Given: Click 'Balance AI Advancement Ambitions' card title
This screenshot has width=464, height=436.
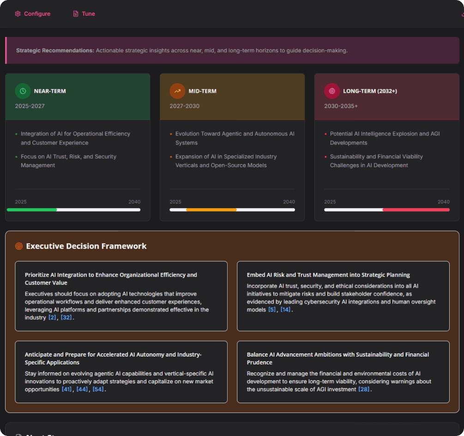Looking at the screenshot, I should click(x=337, y=358).
